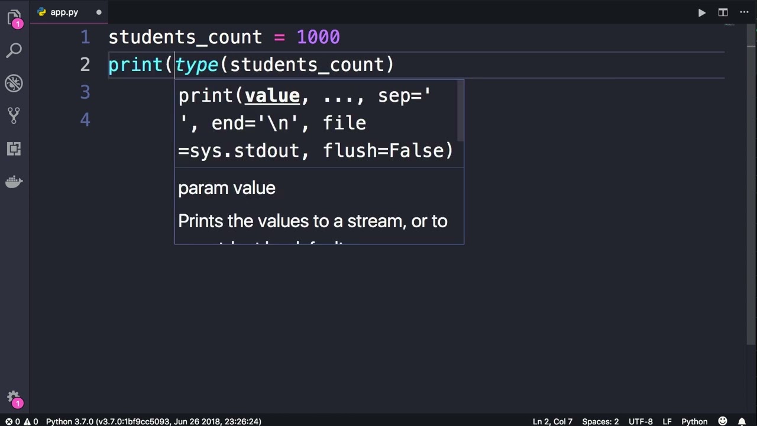Open the Docker view icon
Screen dimensions: 757x426
(14, 182)
